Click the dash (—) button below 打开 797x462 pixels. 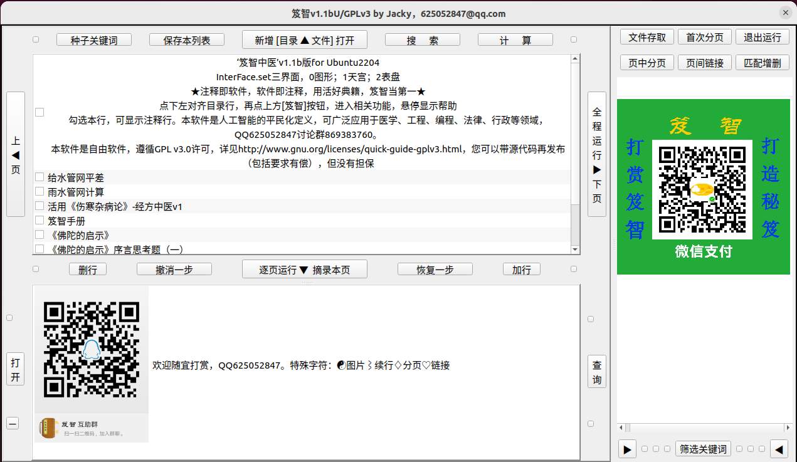point(13,423)
